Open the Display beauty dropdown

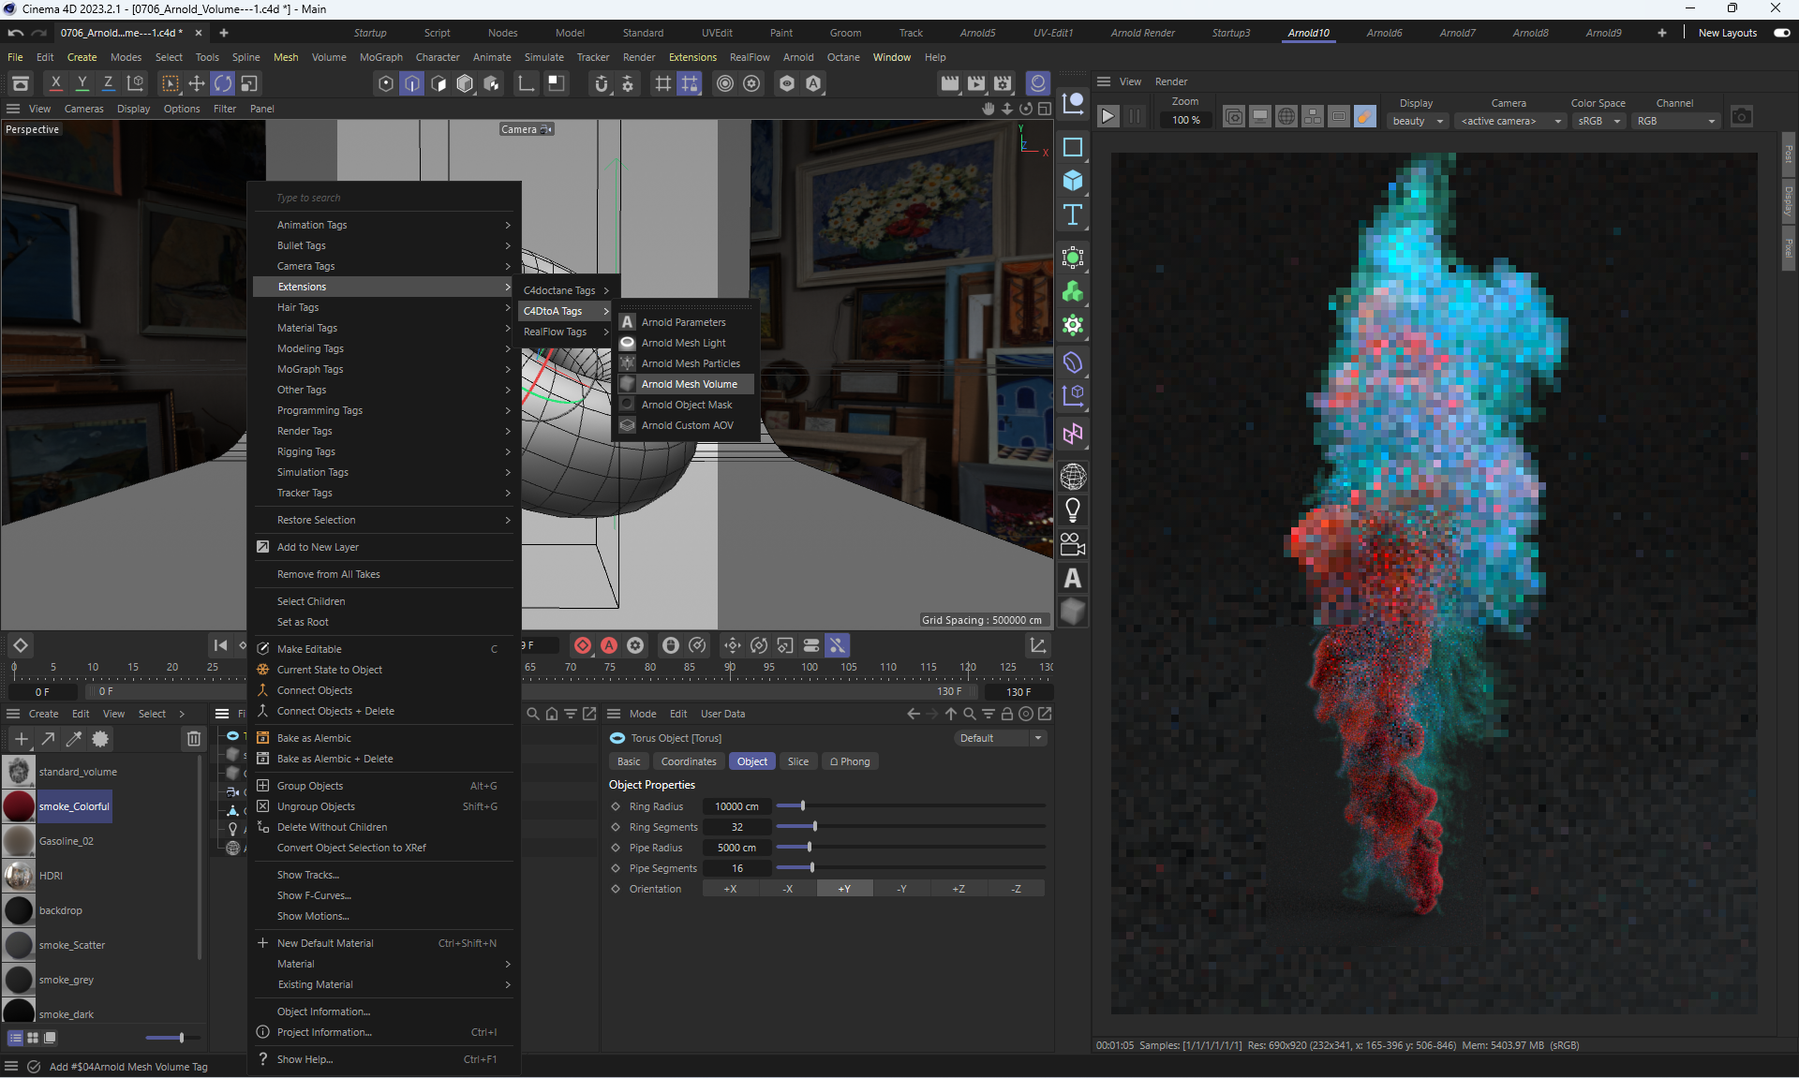(1418, 121)
